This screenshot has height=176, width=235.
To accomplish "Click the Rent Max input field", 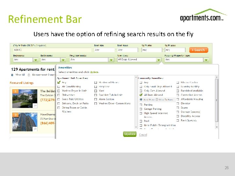I will pos(128,50).
